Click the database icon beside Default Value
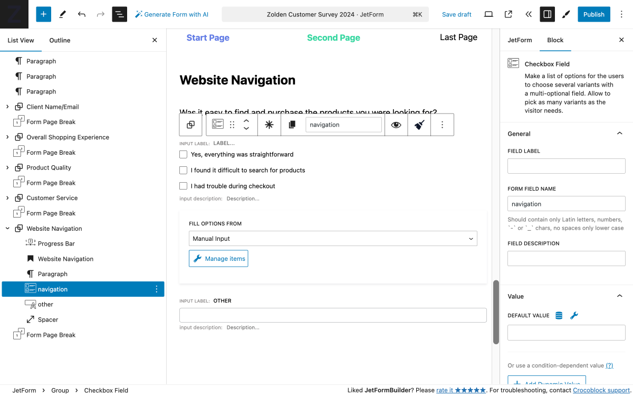 pos(559,315)
